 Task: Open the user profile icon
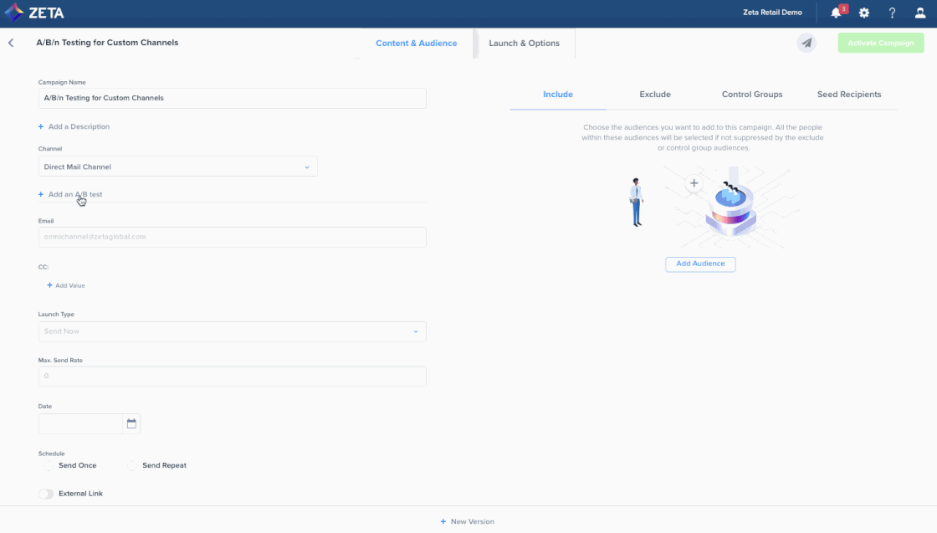tap(920, 13)
